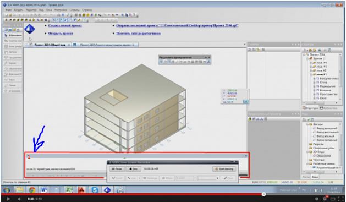This screenshot has height=202, width=346.
Task: Click the blue diamond logo on start page
Action: click(29, 29)
